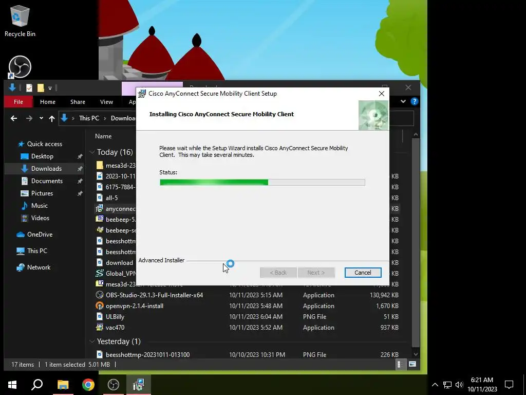Click the anyconnect installer file icon
Screen dimensions: 526x395
pos(99,209)
